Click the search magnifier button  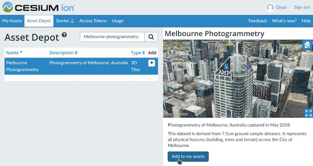pos(151,37)
